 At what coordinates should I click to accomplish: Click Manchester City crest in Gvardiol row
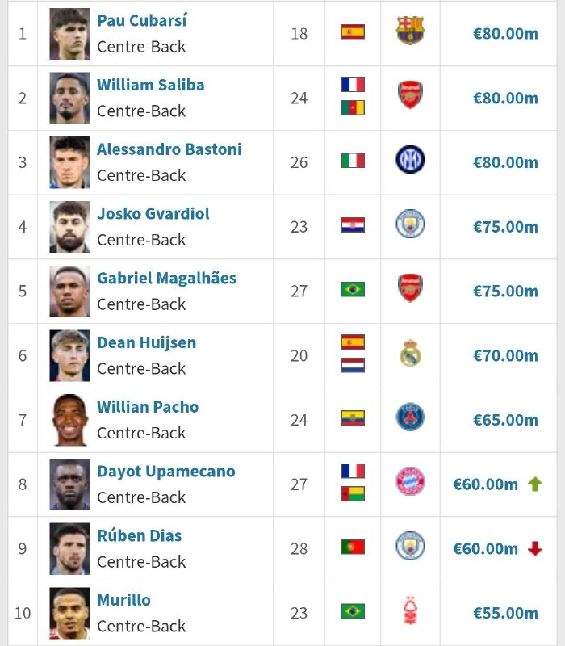point(410,224)
